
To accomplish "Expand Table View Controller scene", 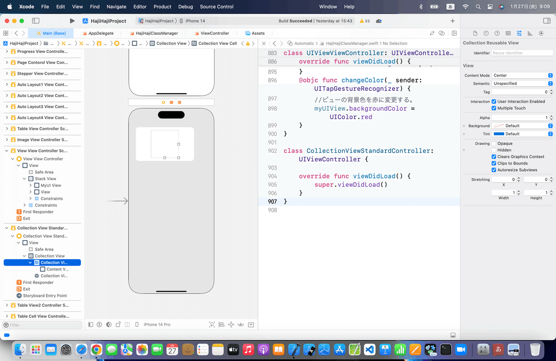I will (x=7, y=129).
